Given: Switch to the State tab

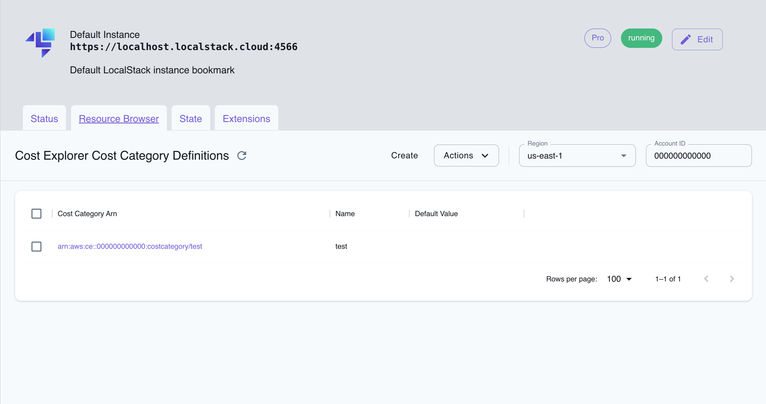Looking at the screenshot, I should pyautogui.click(x=190, y=118).
